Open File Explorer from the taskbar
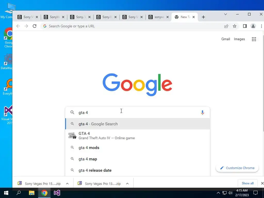Screen dimensions: 264x198 click(31, 193)
